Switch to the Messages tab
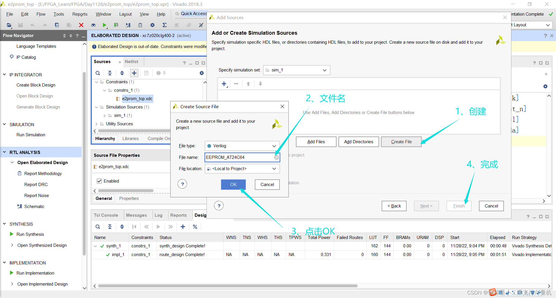 136,215
